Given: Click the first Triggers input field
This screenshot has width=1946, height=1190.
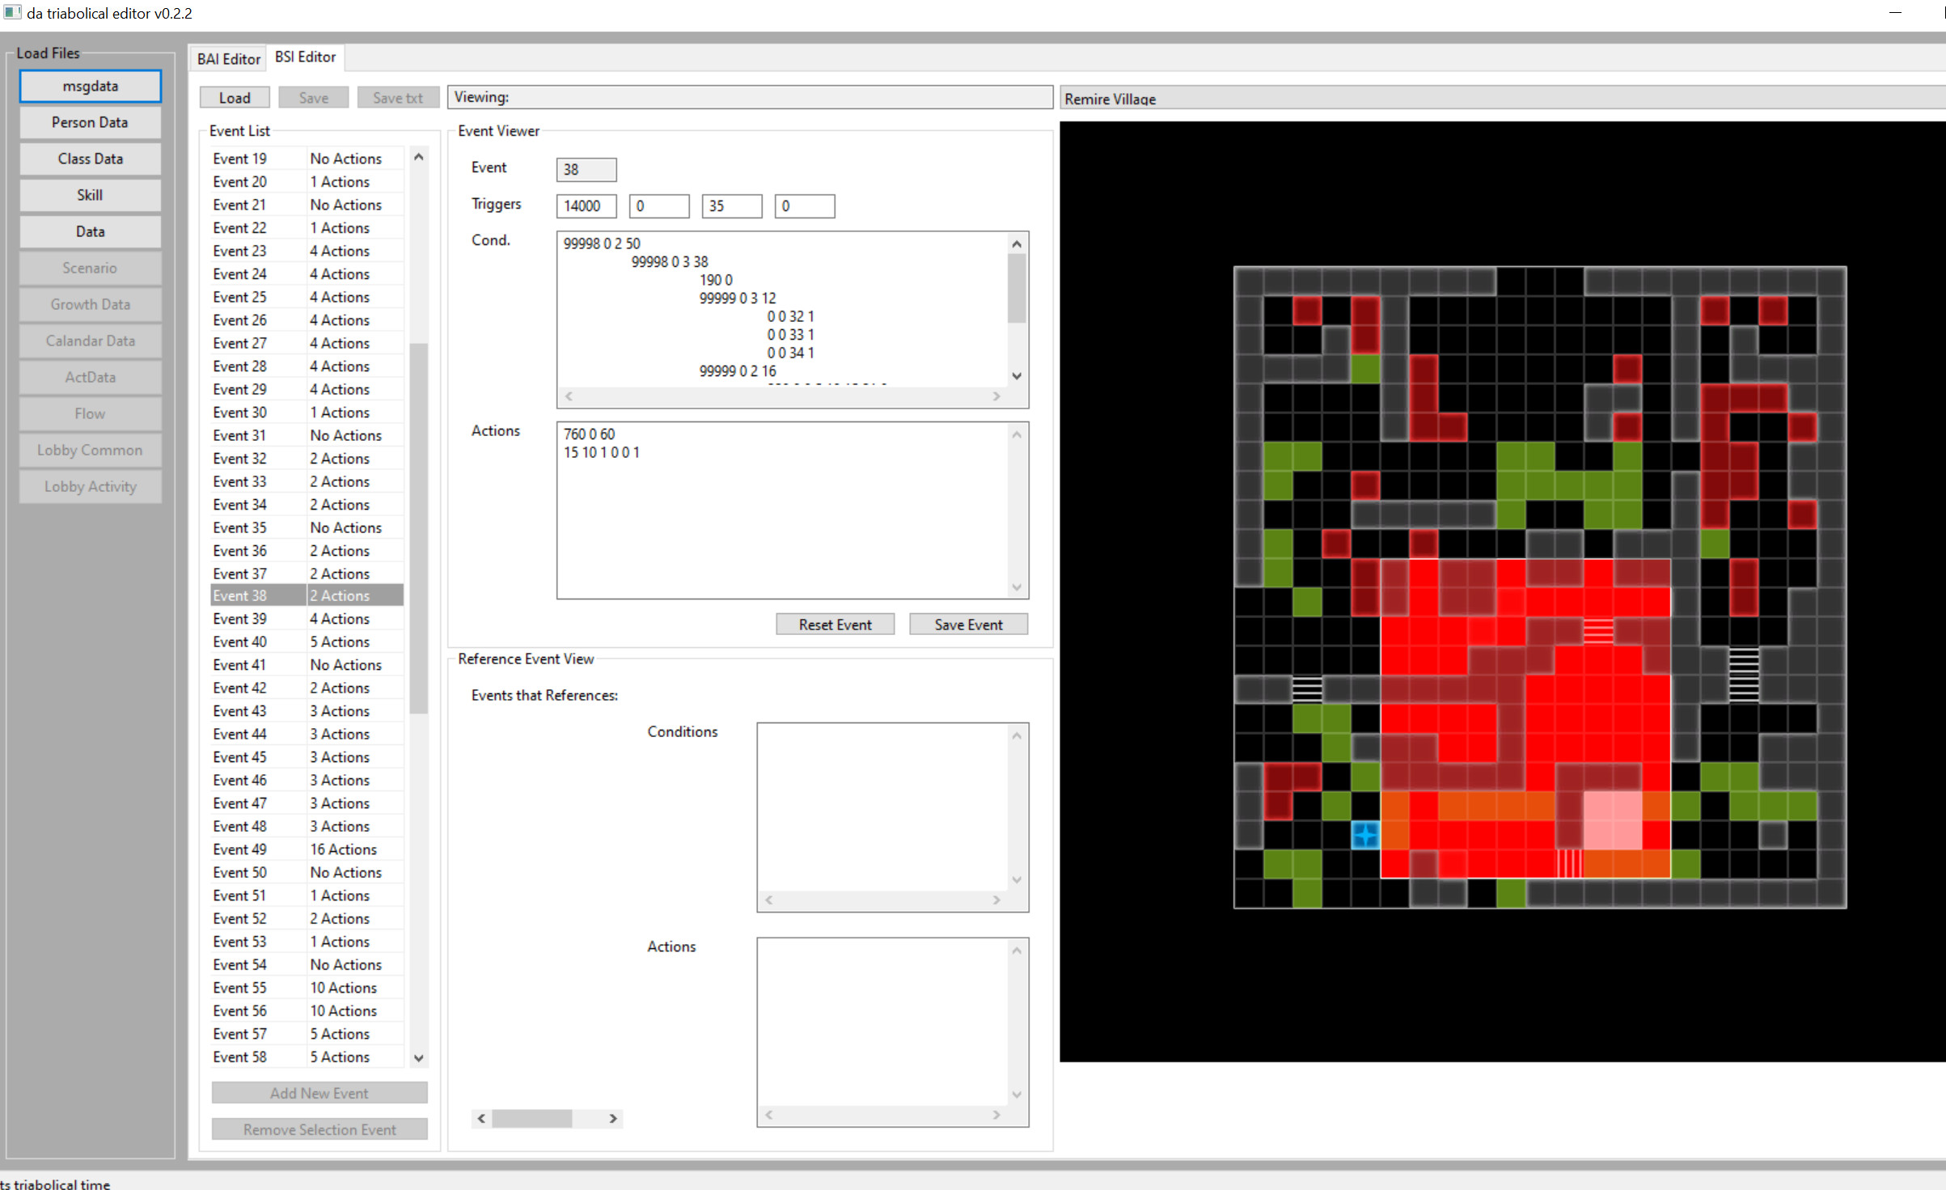Looking at the screenshot, I should pyautogui.click(x=585, y=205).
